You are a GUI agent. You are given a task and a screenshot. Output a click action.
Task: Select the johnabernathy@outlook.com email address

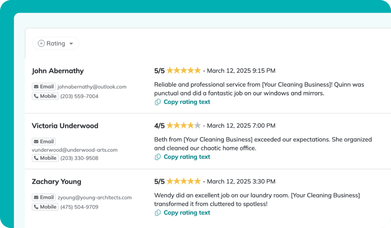pos(92,87)
